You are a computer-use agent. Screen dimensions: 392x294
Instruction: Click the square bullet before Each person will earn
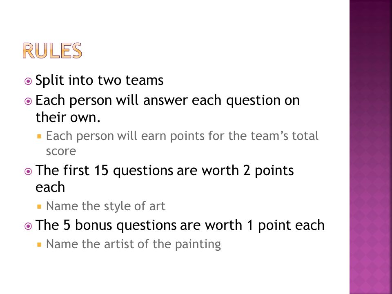coord(39,137)
